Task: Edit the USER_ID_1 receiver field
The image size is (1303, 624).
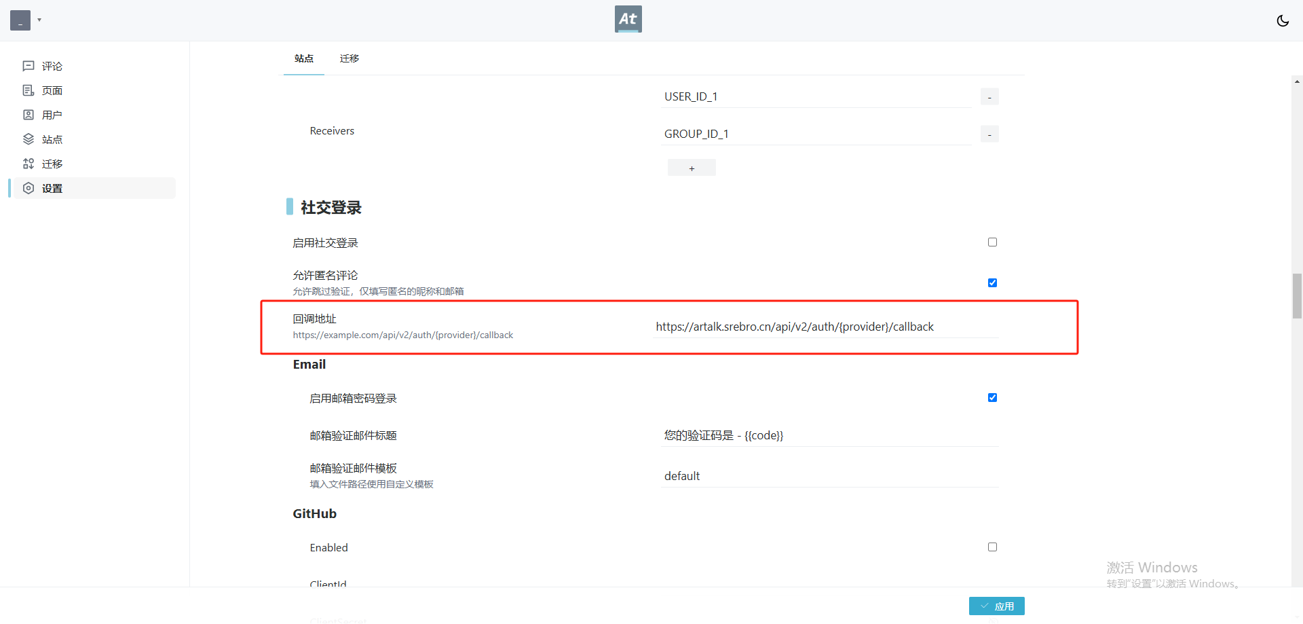Action: pos(816,96)
